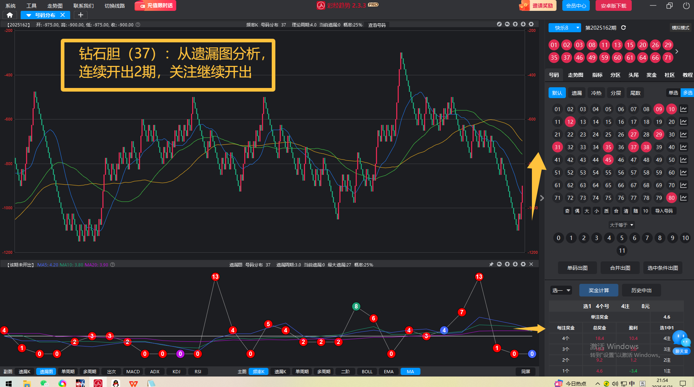Open trend chart for row 31-40
Screen dimensions: 694x387
(684, 147)
